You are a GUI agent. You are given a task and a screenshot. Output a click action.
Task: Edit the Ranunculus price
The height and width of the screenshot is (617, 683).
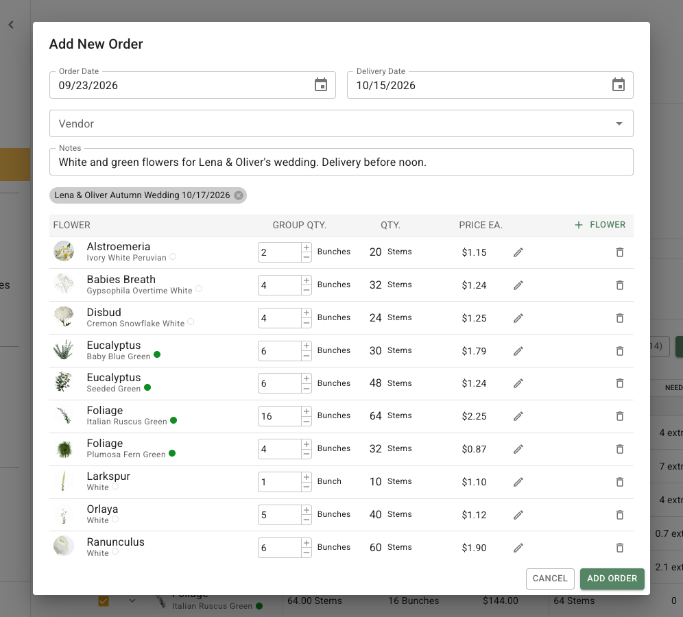(518, 548)
